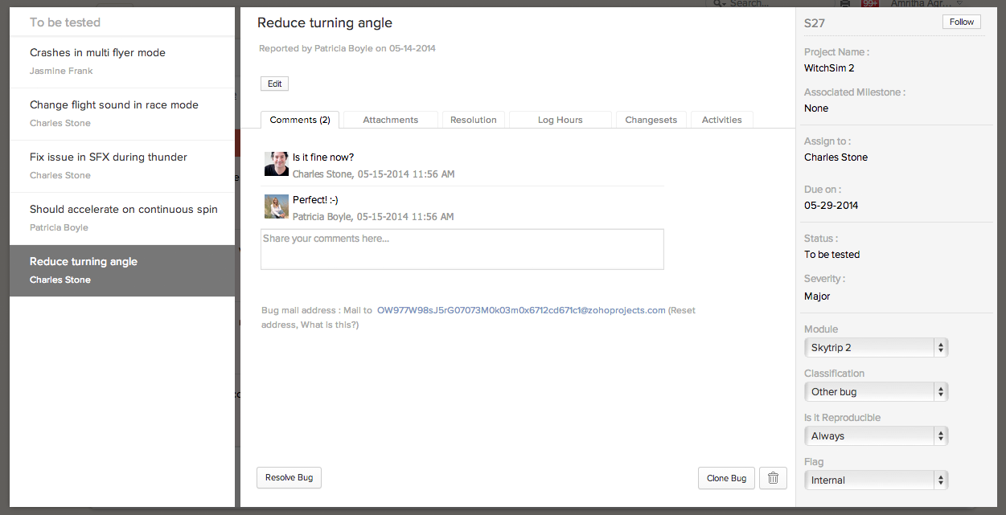This screenshot has height=515, width=1006.
Task: Open the Is It Reproducible dropdown
Action: [876, 435]
